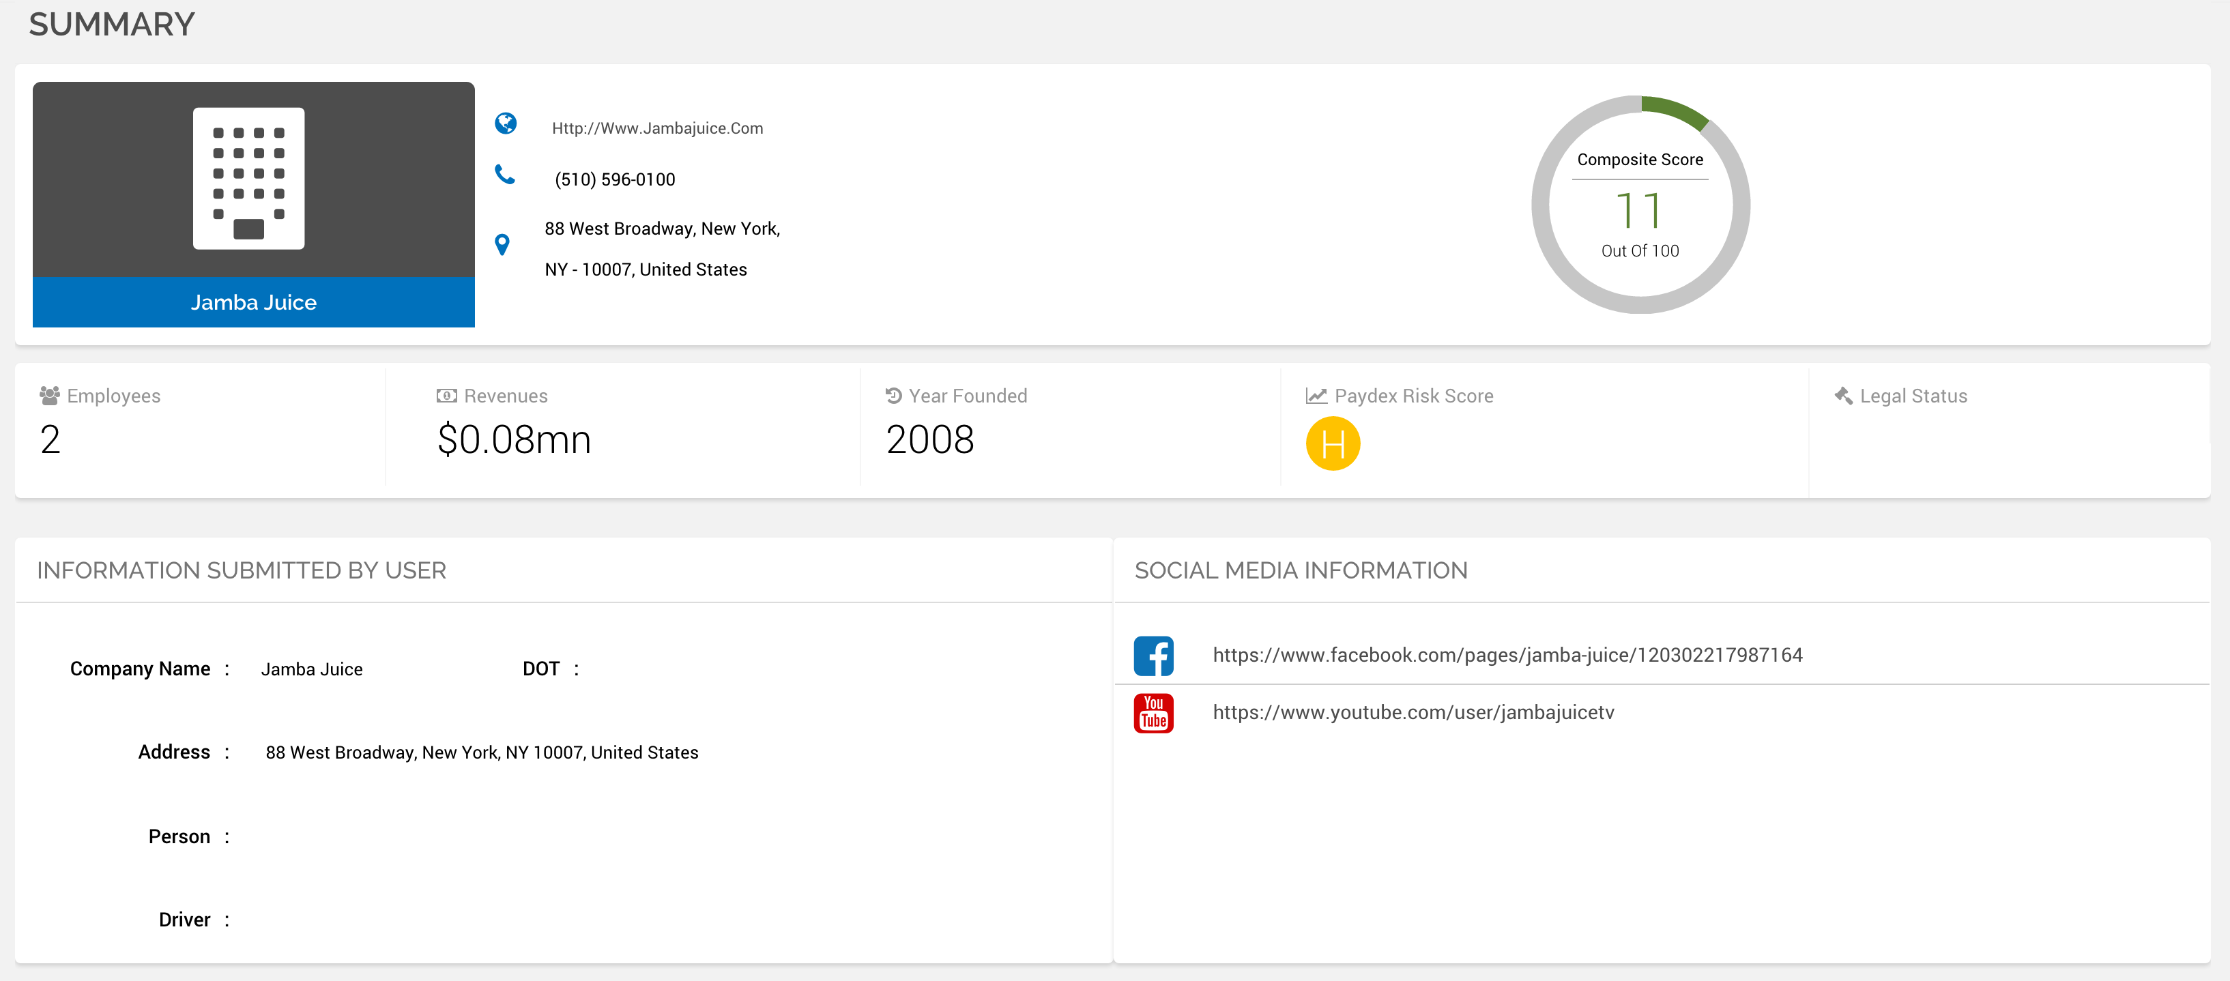Click the blue Jamba Juice name banner
Viewport: 2230px width, 981px height.
pos(254,302)
